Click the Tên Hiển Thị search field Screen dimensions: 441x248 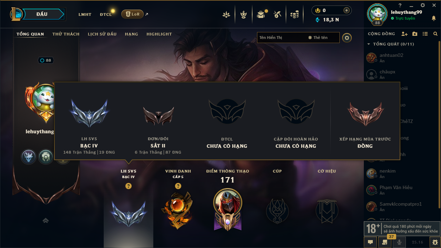[281, 38]
